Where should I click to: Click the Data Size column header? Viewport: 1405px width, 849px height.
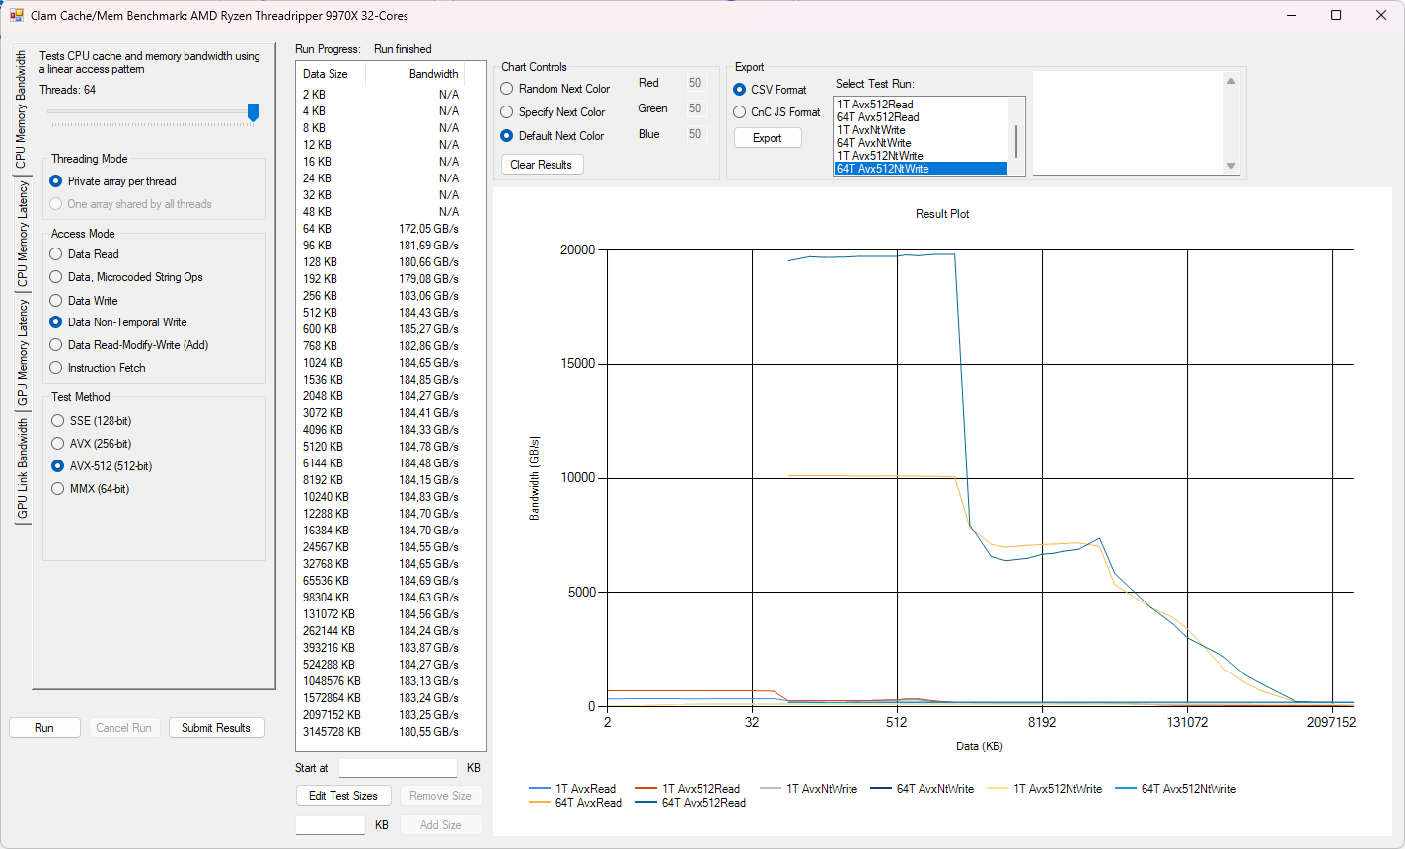coord(332,74)
